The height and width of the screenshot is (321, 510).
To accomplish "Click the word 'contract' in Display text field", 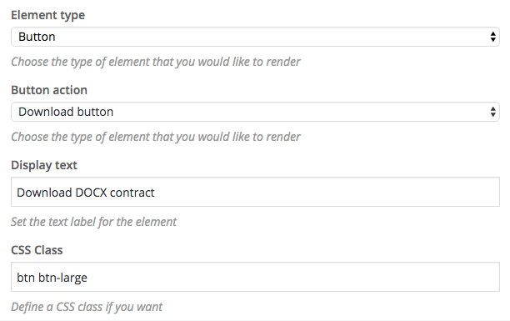I will pyautogui.click(x=132, y=193).
